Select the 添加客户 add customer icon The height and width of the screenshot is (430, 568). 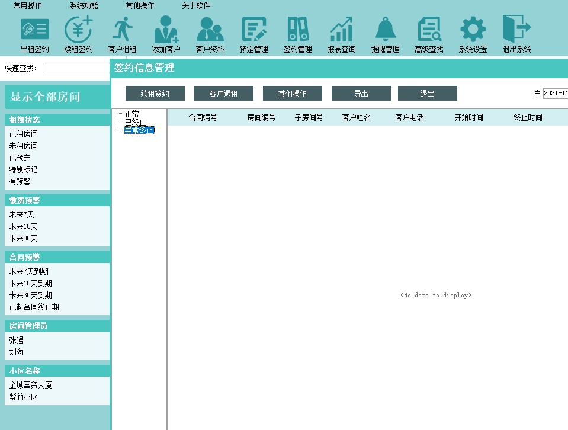(x=166, y=30)
